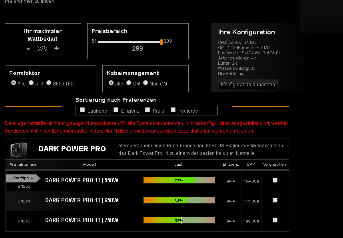Click the Vergleichen column header

click(x=274, y=165)
